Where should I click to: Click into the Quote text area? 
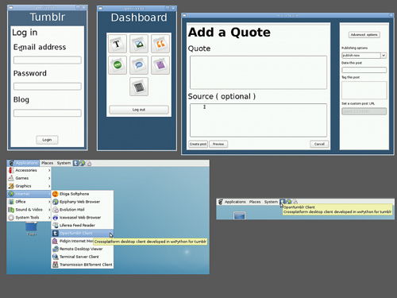258,72
